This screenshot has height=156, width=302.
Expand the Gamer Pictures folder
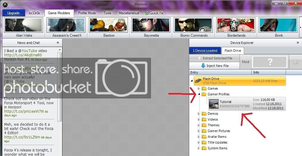[199, 131]
